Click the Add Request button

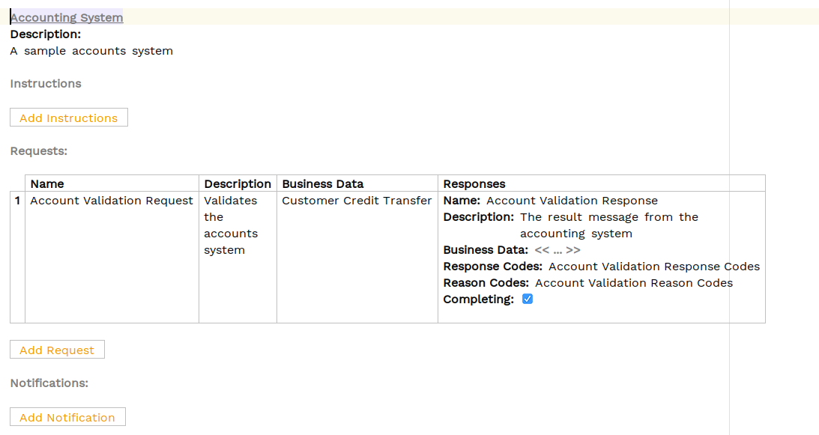click(57, 350)
